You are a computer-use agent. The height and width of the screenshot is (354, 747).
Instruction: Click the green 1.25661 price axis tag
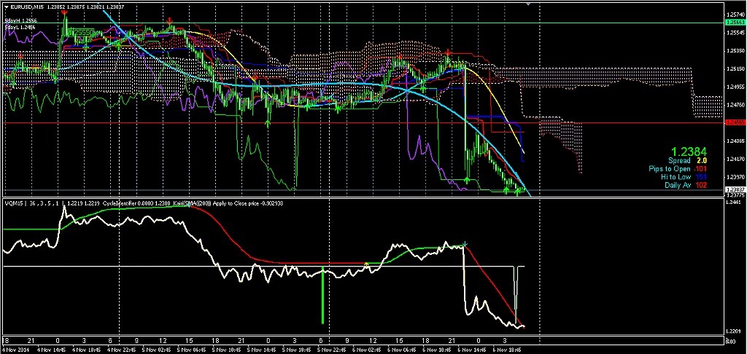pyautogui.click(x=735, y=23)
